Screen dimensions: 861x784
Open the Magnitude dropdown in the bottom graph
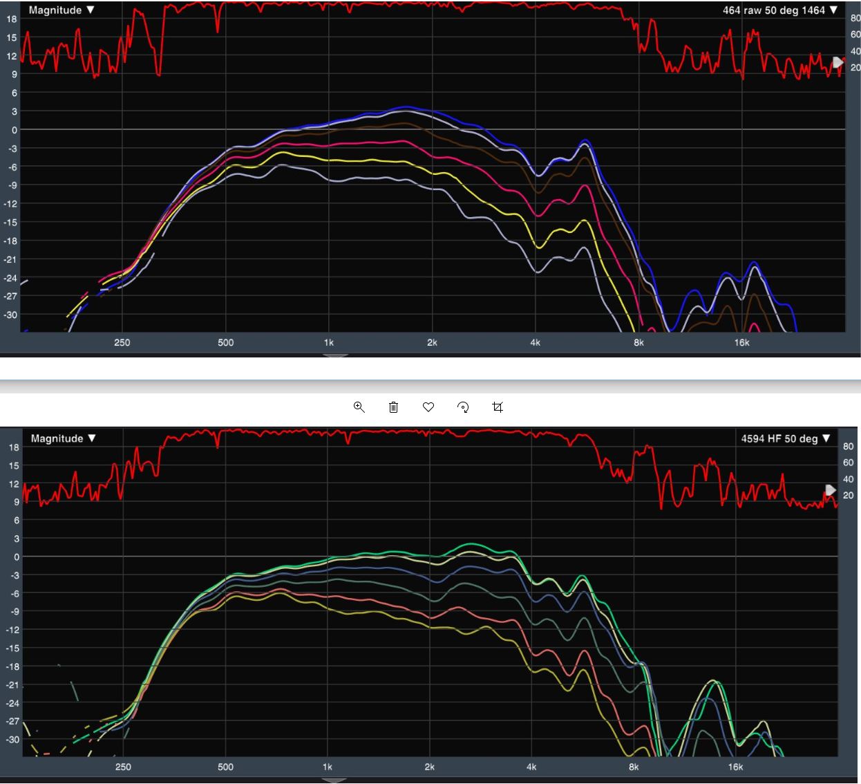point(63,438)
